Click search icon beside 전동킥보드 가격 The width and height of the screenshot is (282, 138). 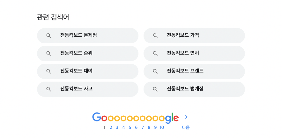tap(155, 36)
